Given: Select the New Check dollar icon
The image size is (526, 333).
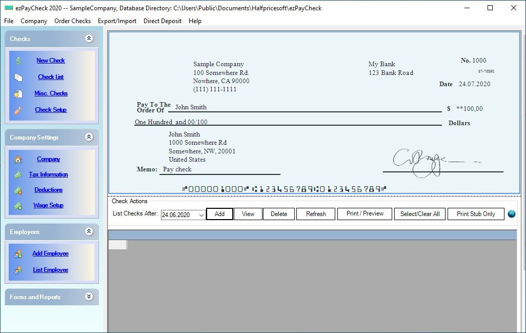Looking at the screenshot, I should [x=18, y=61].
